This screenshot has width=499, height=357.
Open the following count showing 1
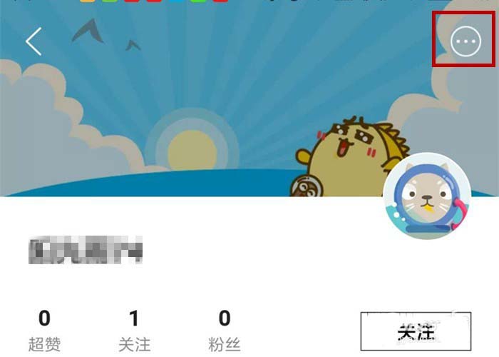[x=134, y=318]
